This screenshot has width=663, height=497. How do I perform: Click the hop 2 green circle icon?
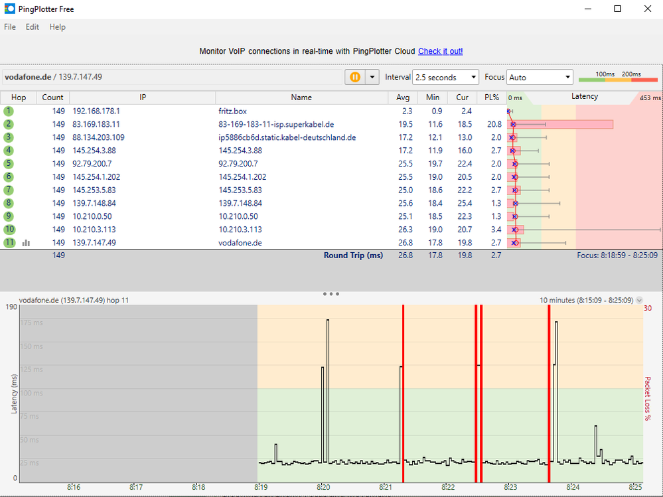pyautogui.click(x=9, y=124)
